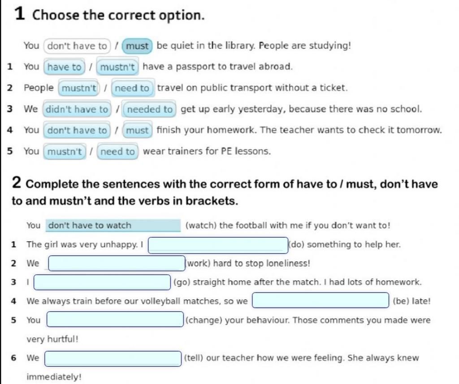Select 'mustn't' in the passport sentence
Viewport: 459px width, 384px height.
117,67
